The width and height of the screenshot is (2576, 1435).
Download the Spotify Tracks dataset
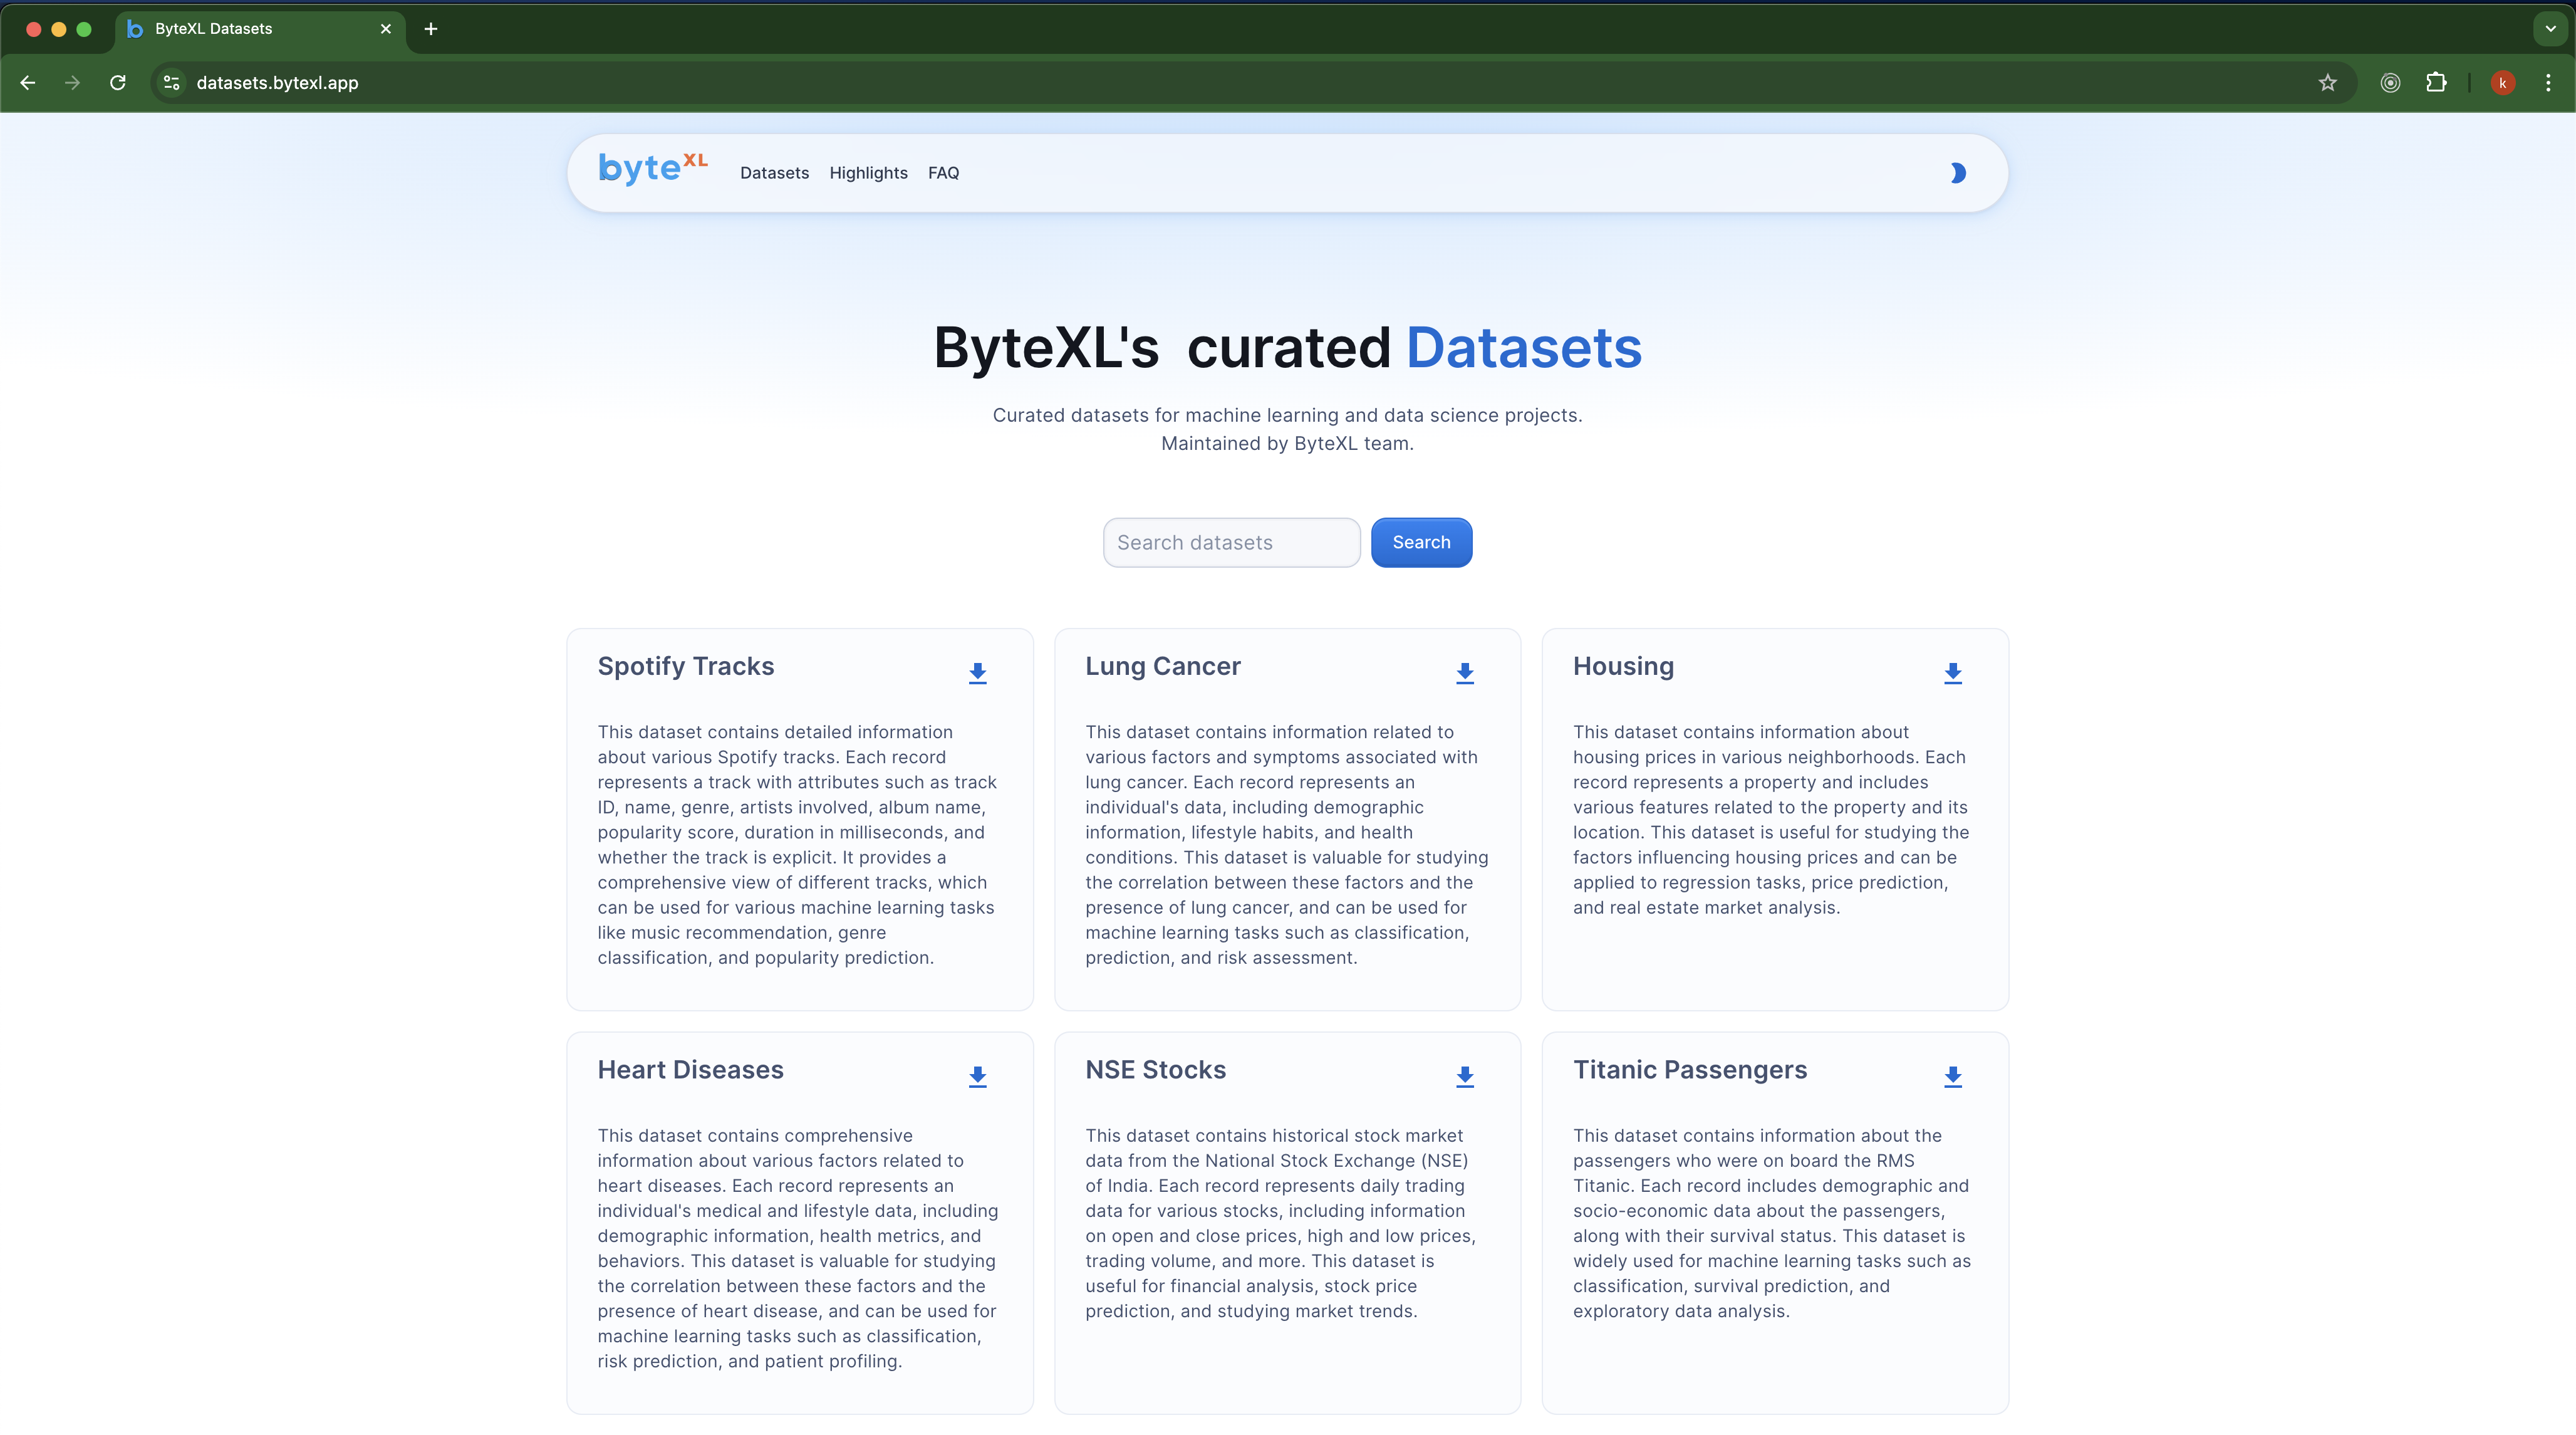coord(977,673)
